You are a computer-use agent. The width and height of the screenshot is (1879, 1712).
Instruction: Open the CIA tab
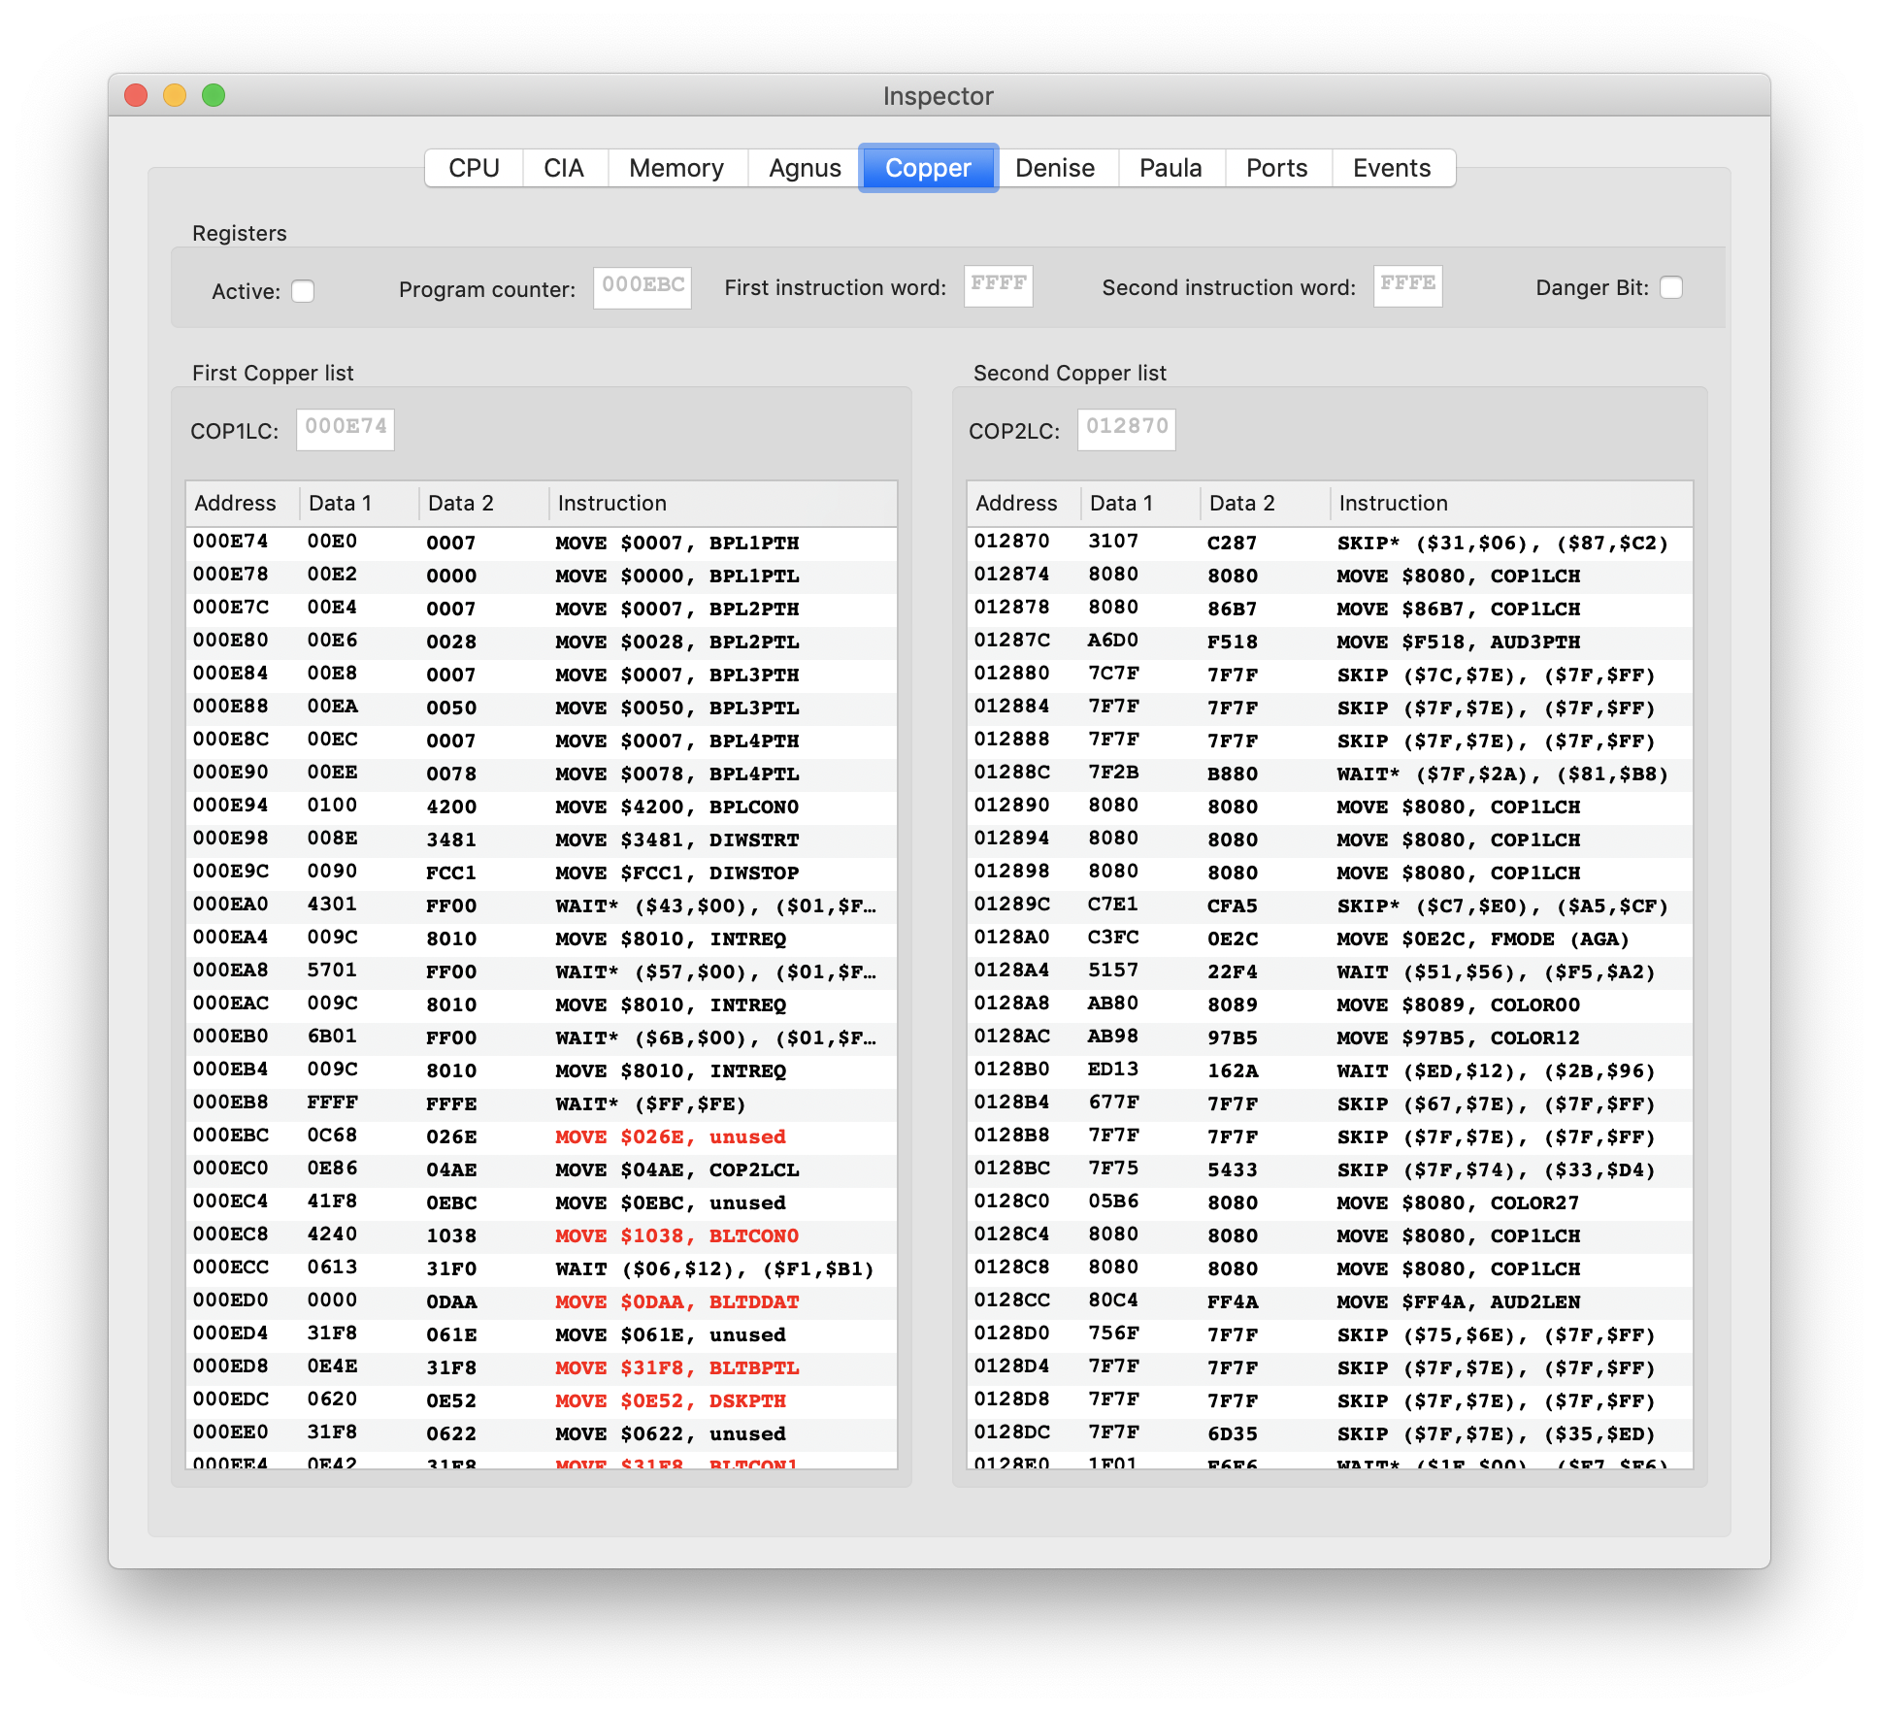[564, 168]
